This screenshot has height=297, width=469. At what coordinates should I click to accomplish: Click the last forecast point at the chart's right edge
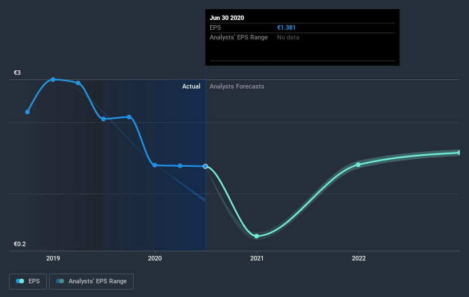(459, 153)
